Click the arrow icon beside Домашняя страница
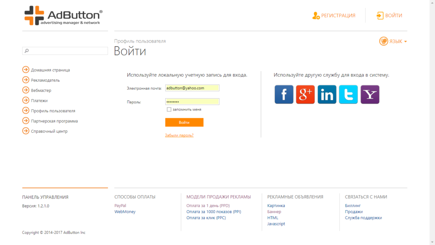The height and width of the screenshot is (245, 435). click(26, 70)
